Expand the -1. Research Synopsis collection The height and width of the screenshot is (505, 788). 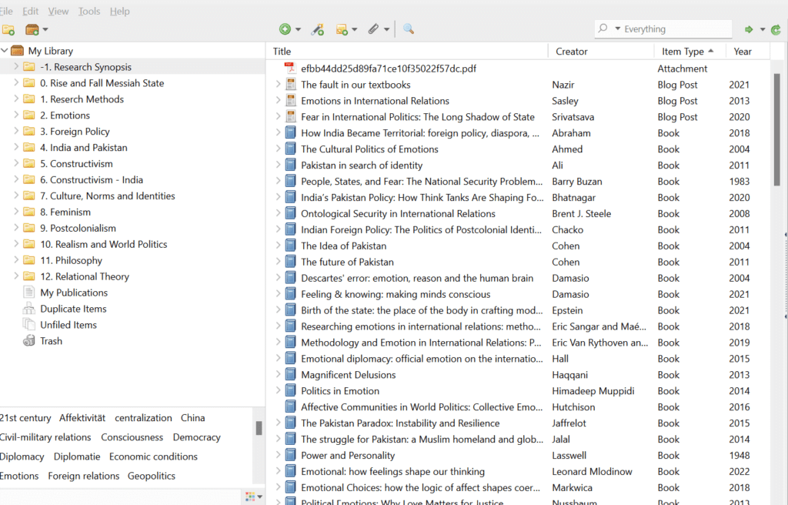click(16, 66)
